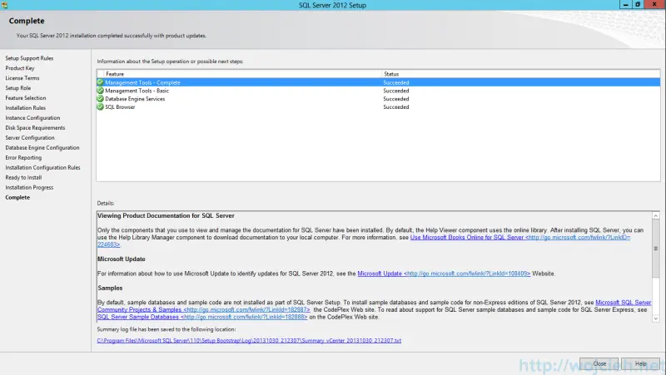Click Setup Support Rules step

coord(29,58)
